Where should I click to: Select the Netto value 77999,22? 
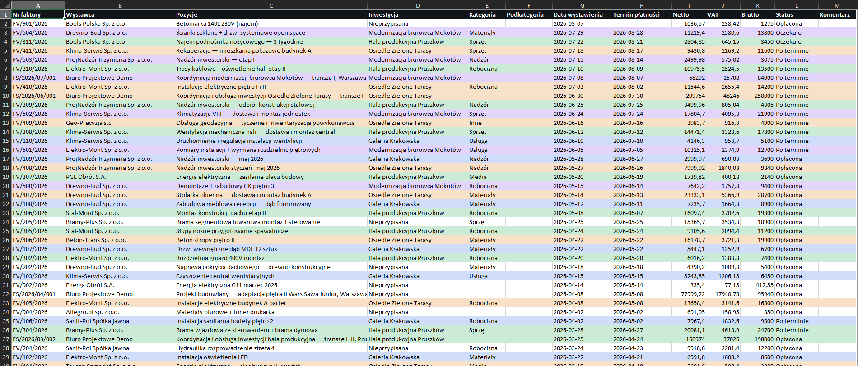pos(689,294)
